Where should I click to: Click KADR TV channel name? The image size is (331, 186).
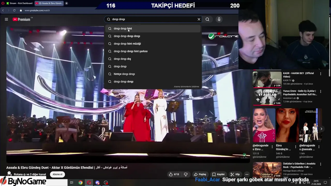click(x=287, y=80)
